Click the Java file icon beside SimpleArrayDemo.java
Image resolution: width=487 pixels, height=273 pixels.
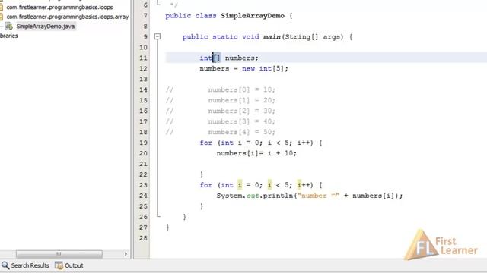point(8,27)
